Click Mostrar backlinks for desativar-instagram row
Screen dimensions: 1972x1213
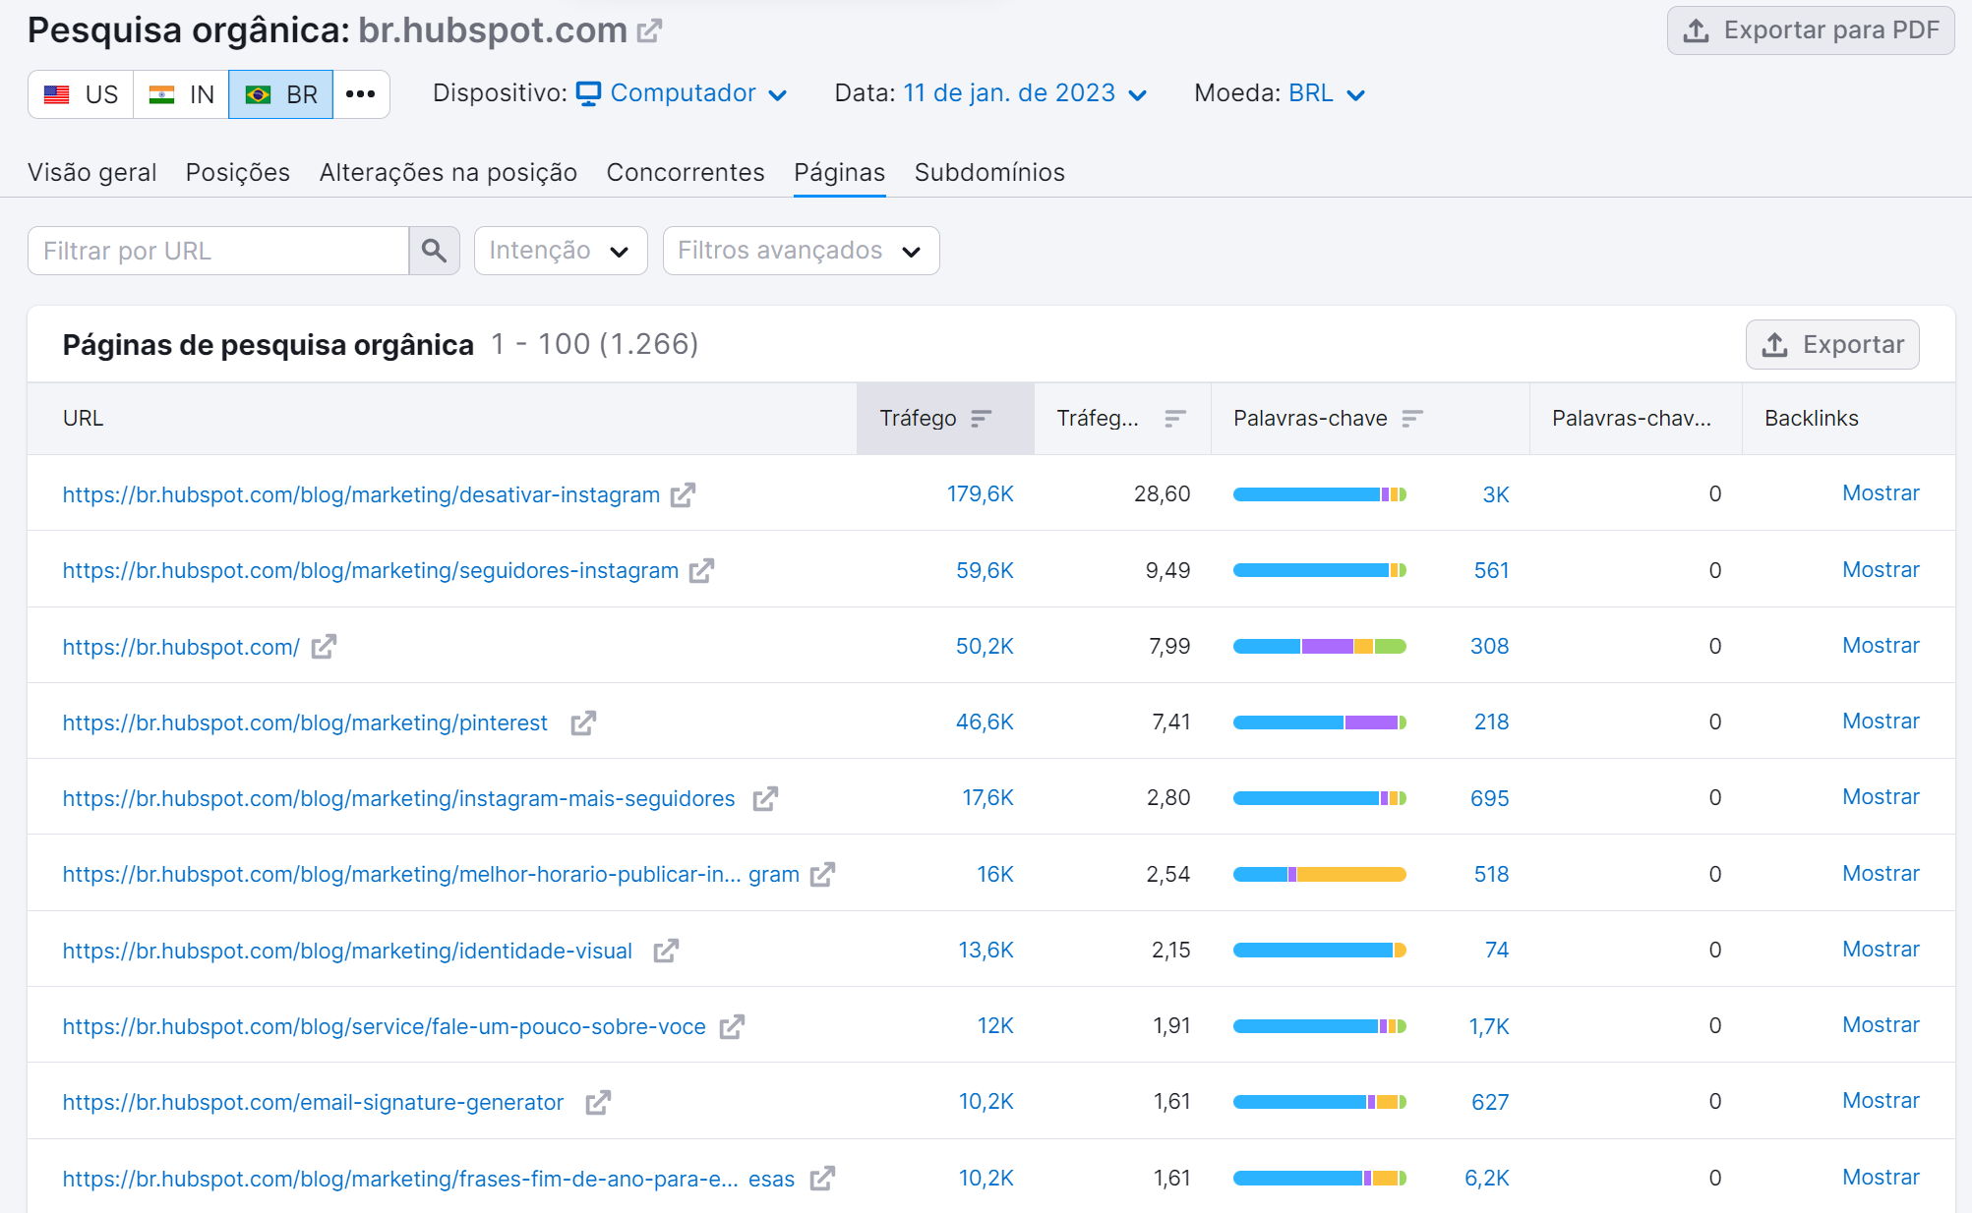(1881, 493)
